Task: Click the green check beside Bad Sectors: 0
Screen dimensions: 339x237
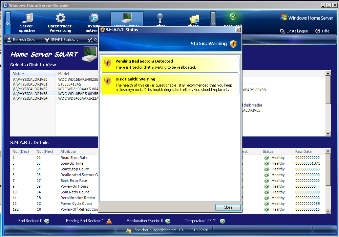Action: pos(47,221)
